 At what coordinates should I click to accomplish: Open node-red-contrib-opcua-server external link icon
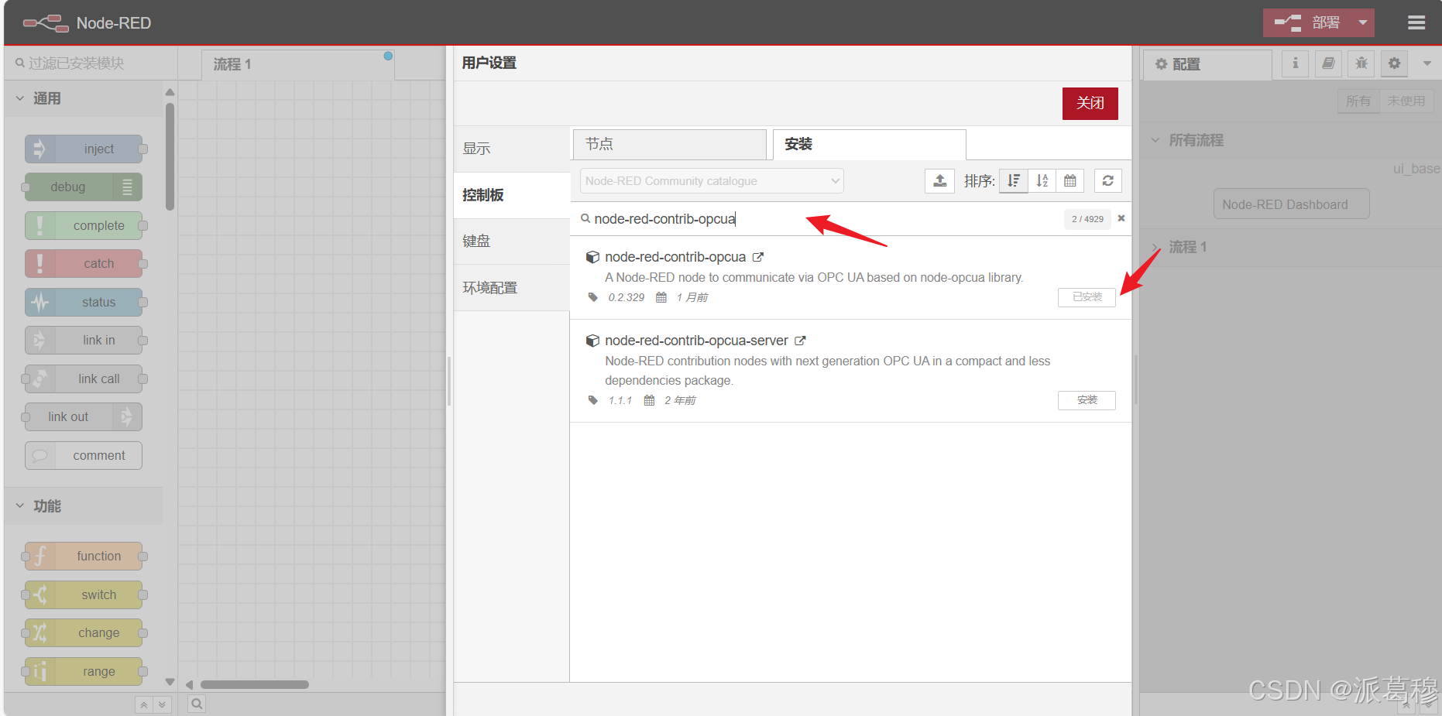coord(800,341)
